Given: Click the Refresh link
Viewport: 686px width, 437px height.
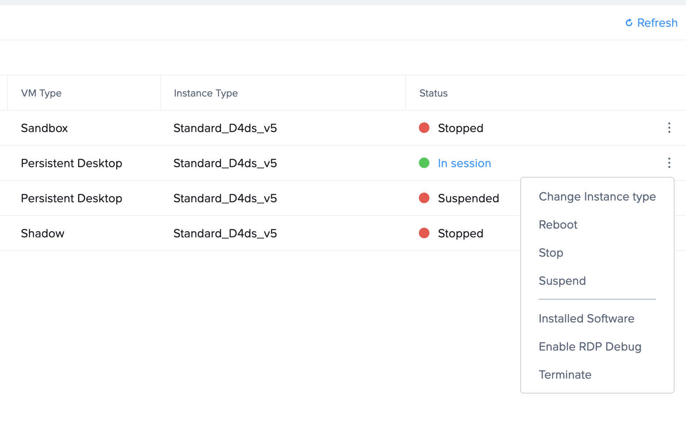Looking at the screenshot, I should [651, 23].
